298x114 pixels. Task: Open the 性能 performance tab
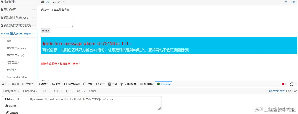(88, 84)
